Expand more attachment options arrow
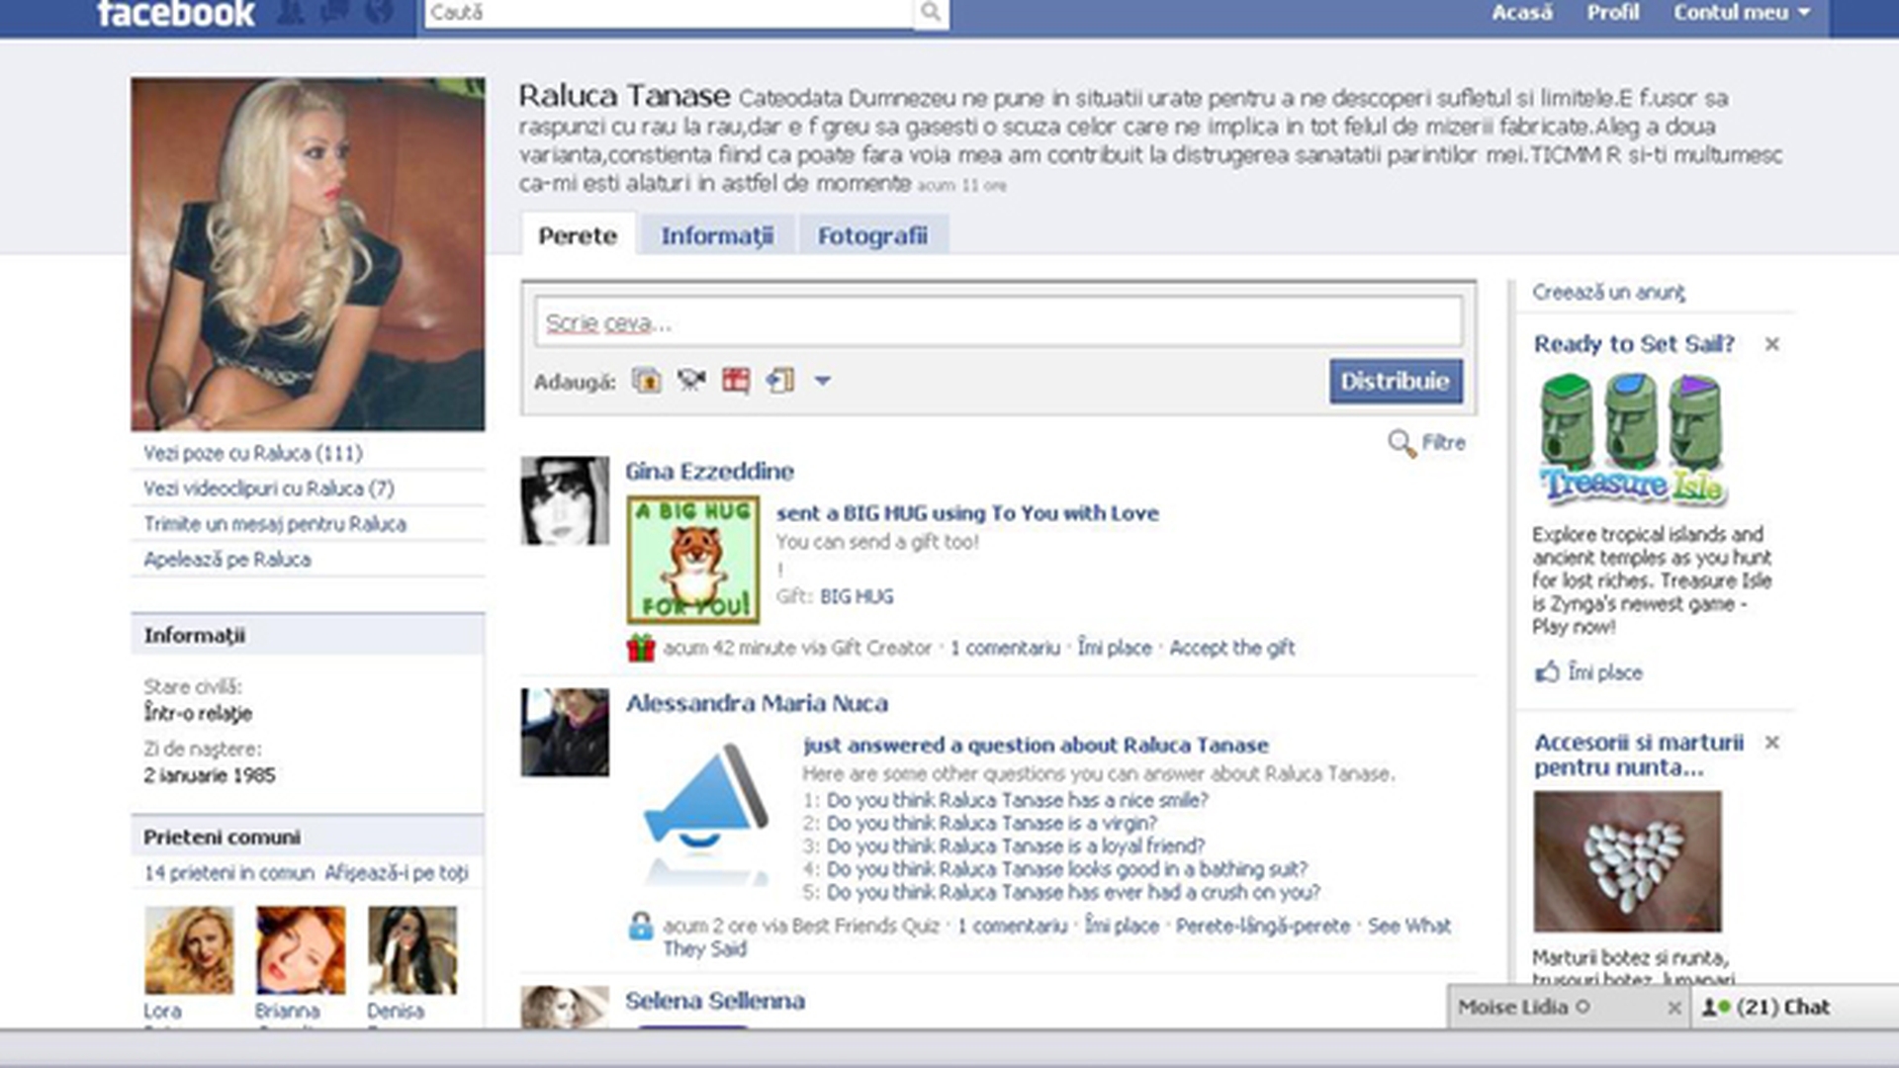 click(x=822, y=381)
